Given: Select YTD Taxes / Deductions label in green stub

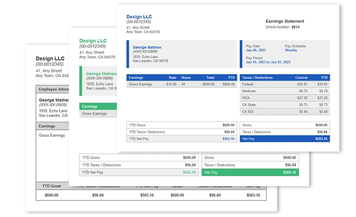Looking at the screenshot, I should tap(101, 165).
